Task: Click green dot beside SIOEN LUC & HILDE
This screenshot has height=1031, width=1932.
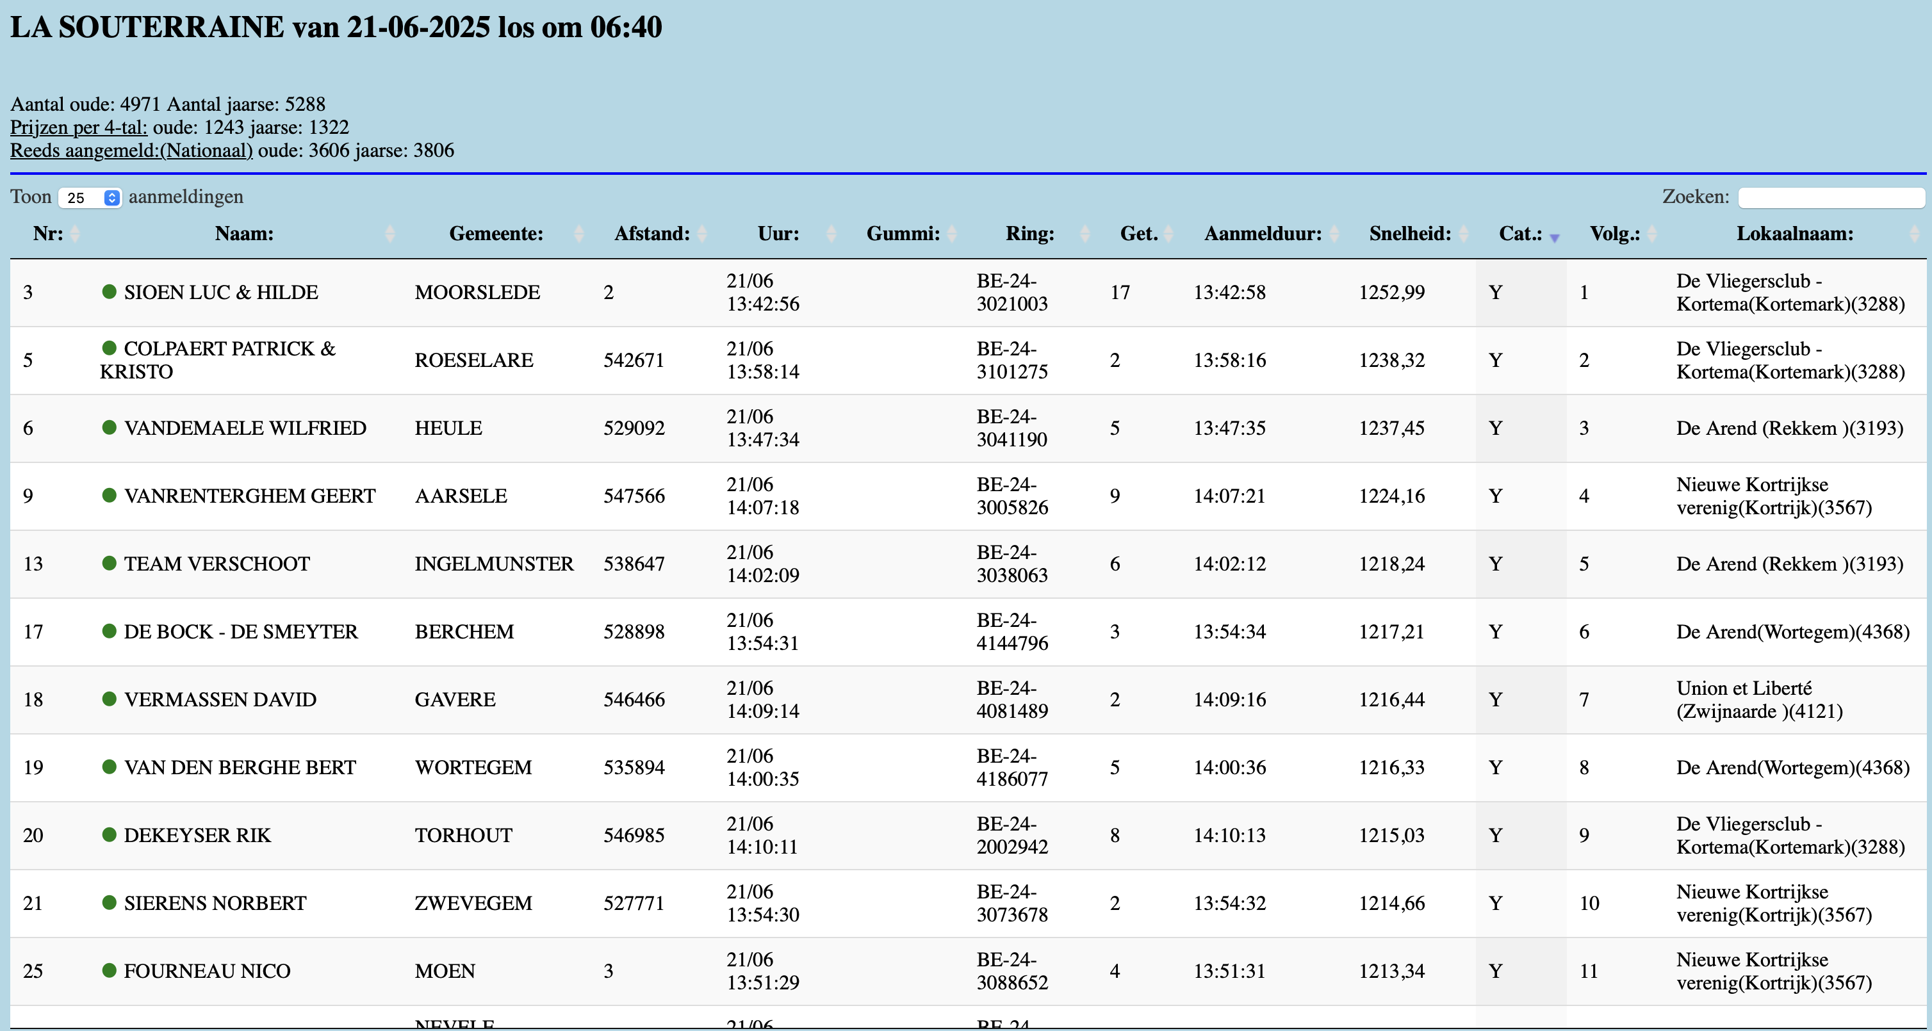Action: (x=109, y=291)
